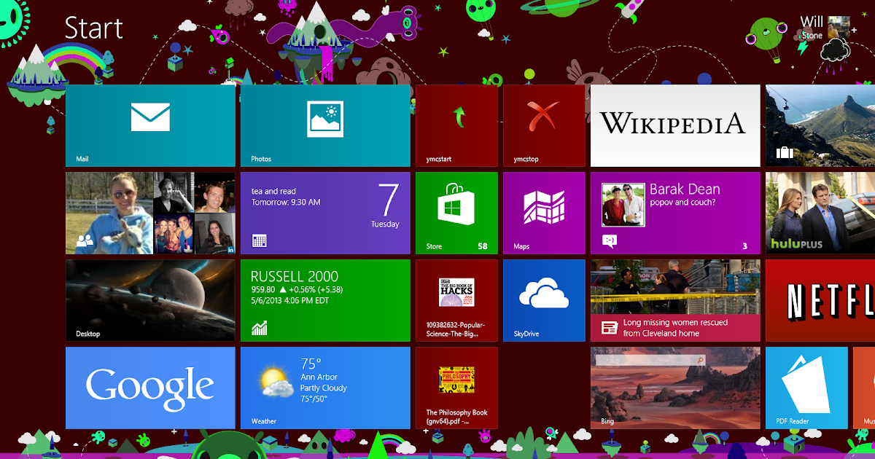The height and width of the screenshot is (459, 875).
Task: Click the calendar grid icon on Calendar tile
Action: [259, 240]
